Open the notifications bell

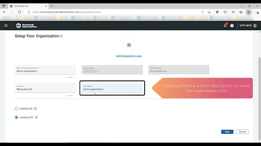coord(225,26)
